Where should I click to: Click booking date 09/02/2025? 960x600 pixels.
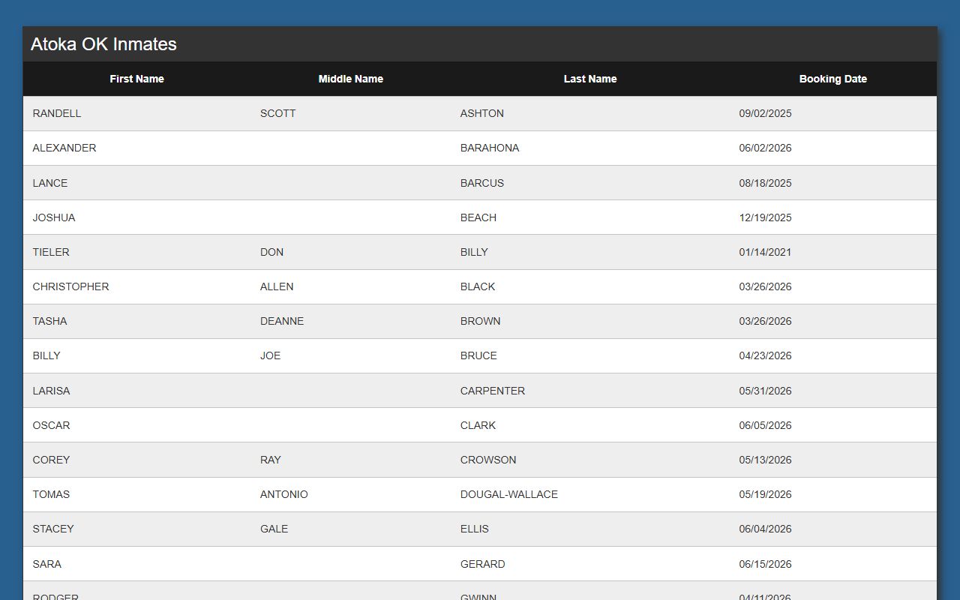tap(765, 113)
